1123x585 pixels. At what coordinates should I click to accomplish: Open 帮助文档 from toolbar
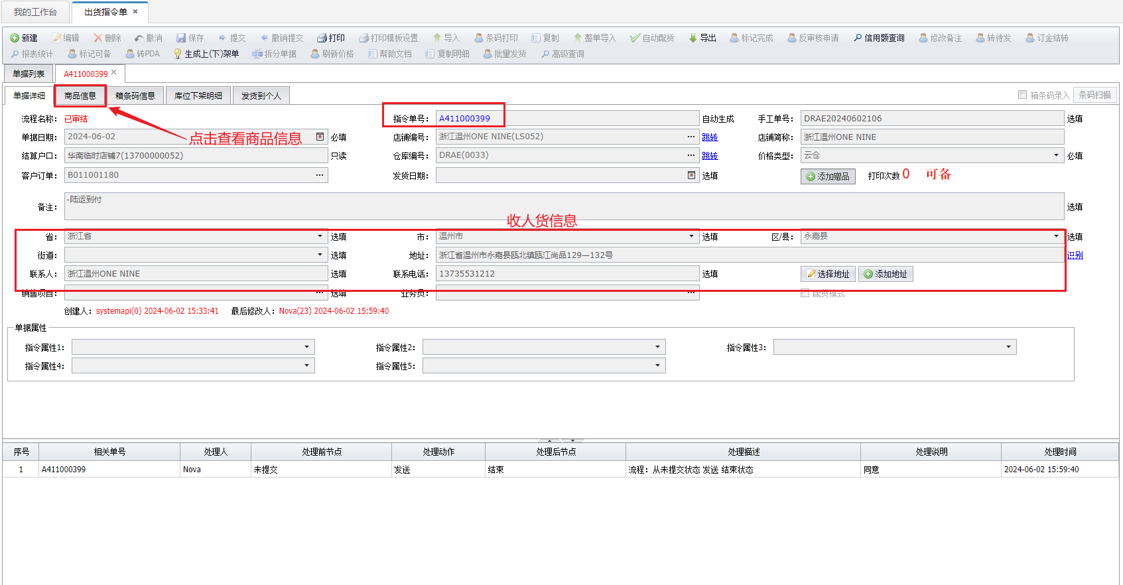pos(390,54)
